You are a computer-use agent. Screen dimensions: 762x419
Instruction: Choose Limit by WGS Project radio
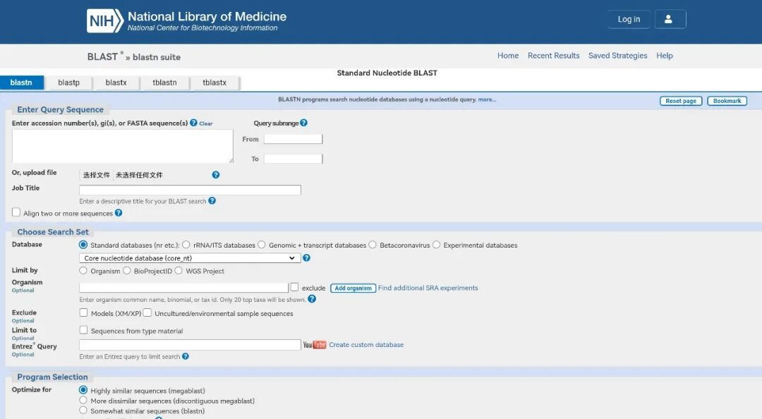(179, 270)
